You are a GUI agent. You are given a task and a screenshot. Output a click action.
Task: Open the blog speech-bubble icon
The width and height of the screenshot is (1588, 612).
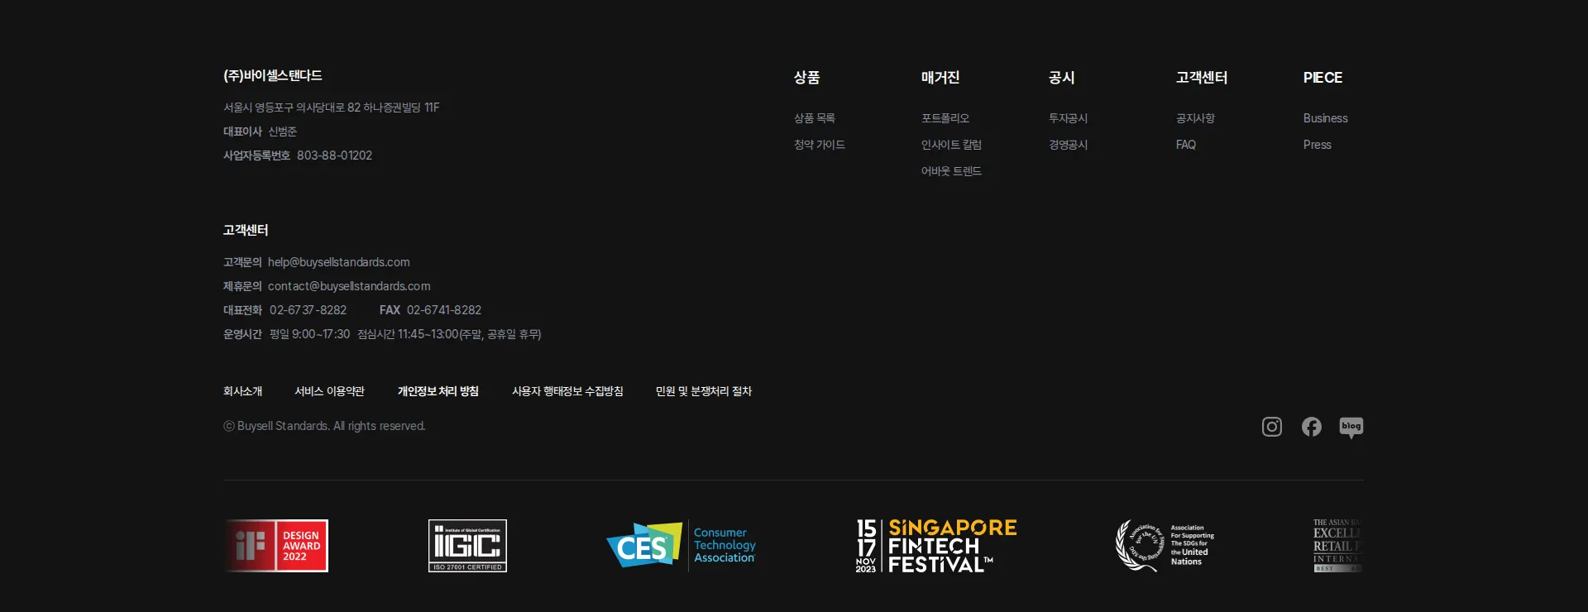pos(1351,428)
